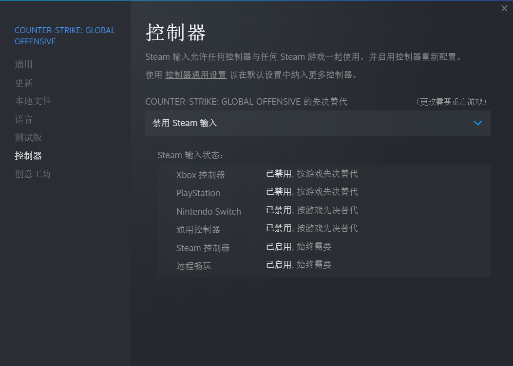Click the 通用控制器 已禁用 status text
The height and width of the screenshot is (366, 513).
pyautogui.click(x=278, y=228)
